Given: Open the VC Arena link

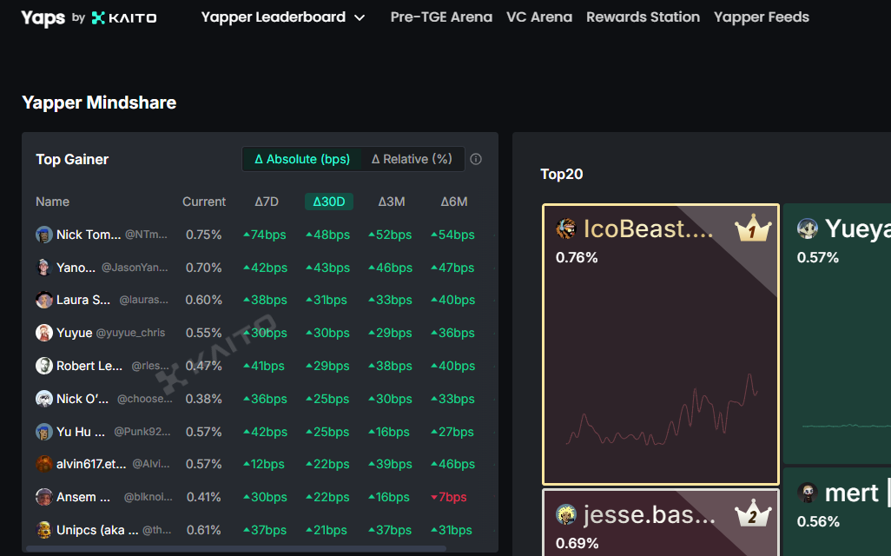Looking at the screenshot, I should [x=539, y=17].
